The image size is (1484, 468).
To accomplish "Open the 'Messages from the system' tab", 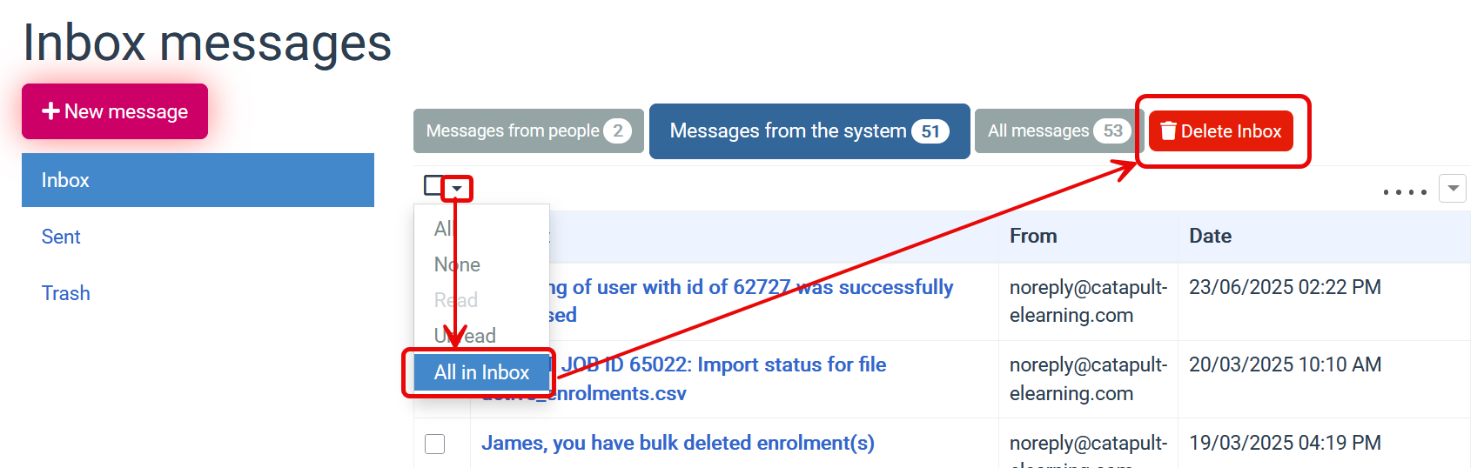I will pyautogui.click(x=809, y=131).
